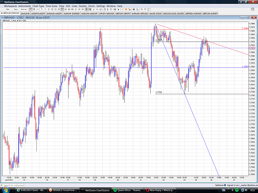Switch to USDJPYCADJPY workspace tab
This screenshot has width=258, height=193.
click(x=38, y=13)
